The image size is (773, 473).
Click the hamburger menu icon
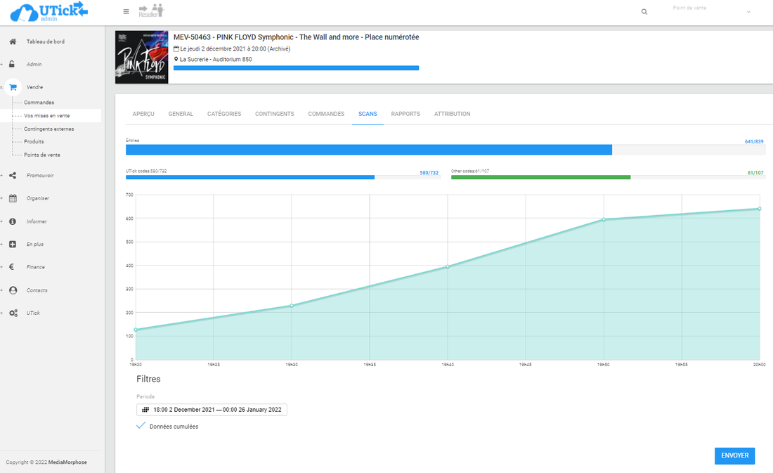point(126,11)
